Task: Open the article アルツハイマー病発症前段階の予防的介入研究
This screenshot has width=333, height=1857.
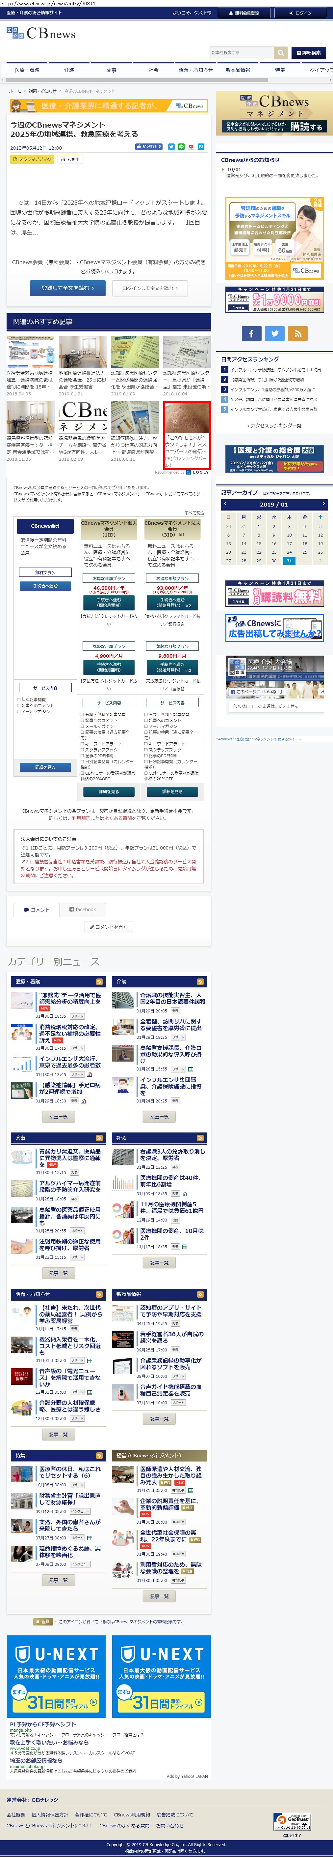Action: pyautogui.click(x=70, y=1187)
